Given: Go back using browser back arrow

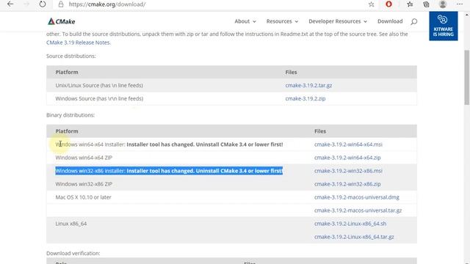Looking at the screenshot, I should coord(10,4).
